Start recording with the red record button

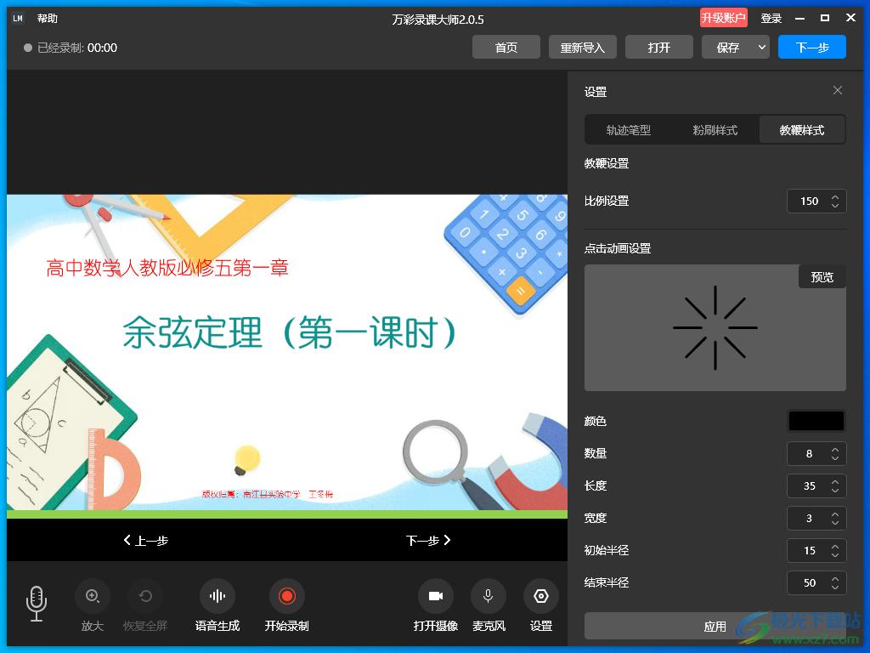286,597
